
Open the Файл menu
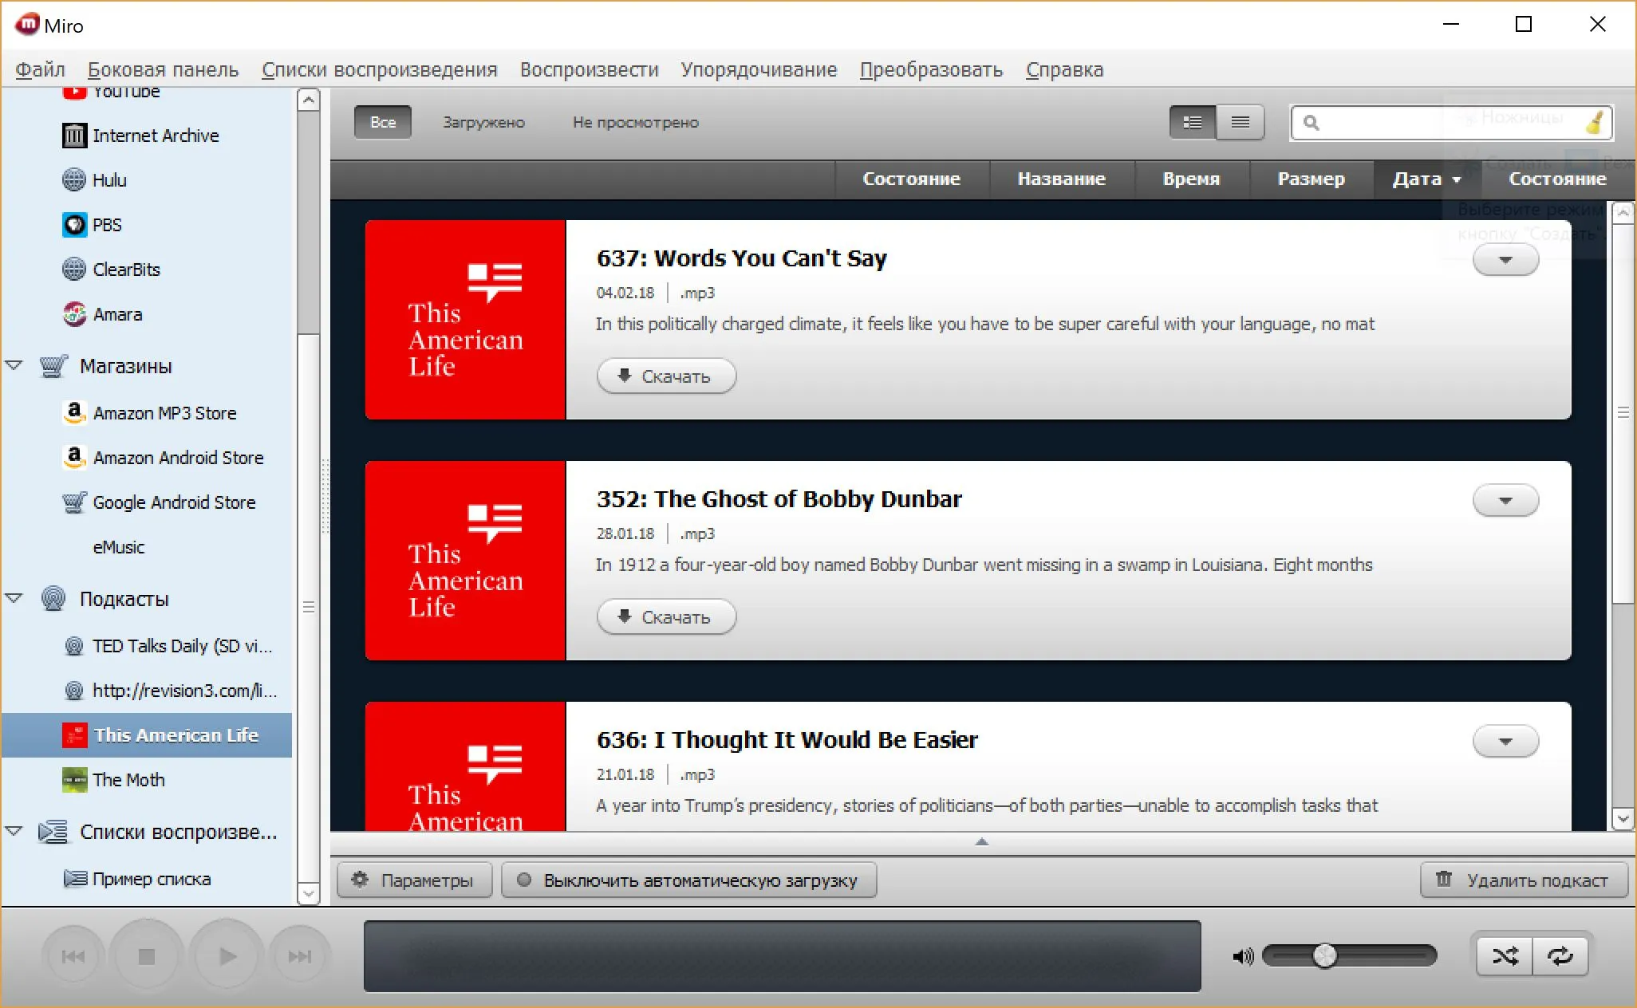pyautogui.click(x=40, y=70)
